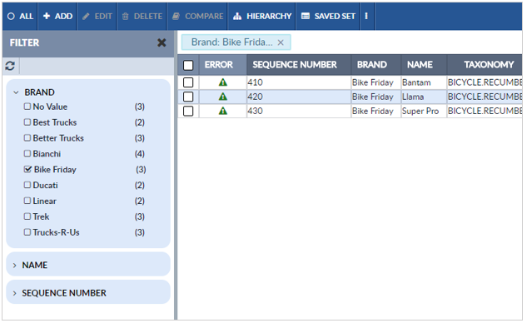Toggle the select-all checkbox in table header
Viewport: 527px width, 323px height.
click(x=188, y=65)
